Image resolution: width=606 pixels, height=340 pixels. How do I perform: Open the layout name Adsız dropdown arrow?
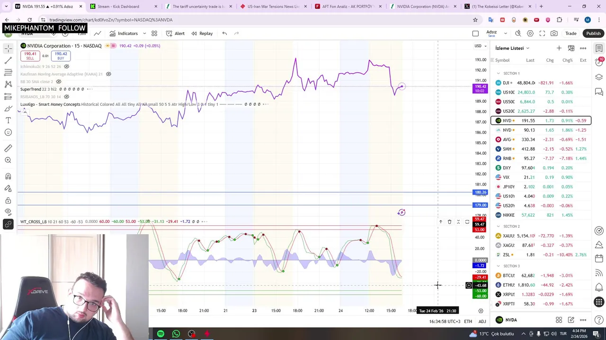point(505,34)
